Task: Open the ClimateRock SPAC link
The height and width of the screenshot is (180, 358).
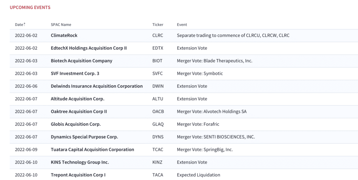Action: click(x=64, y=36)
